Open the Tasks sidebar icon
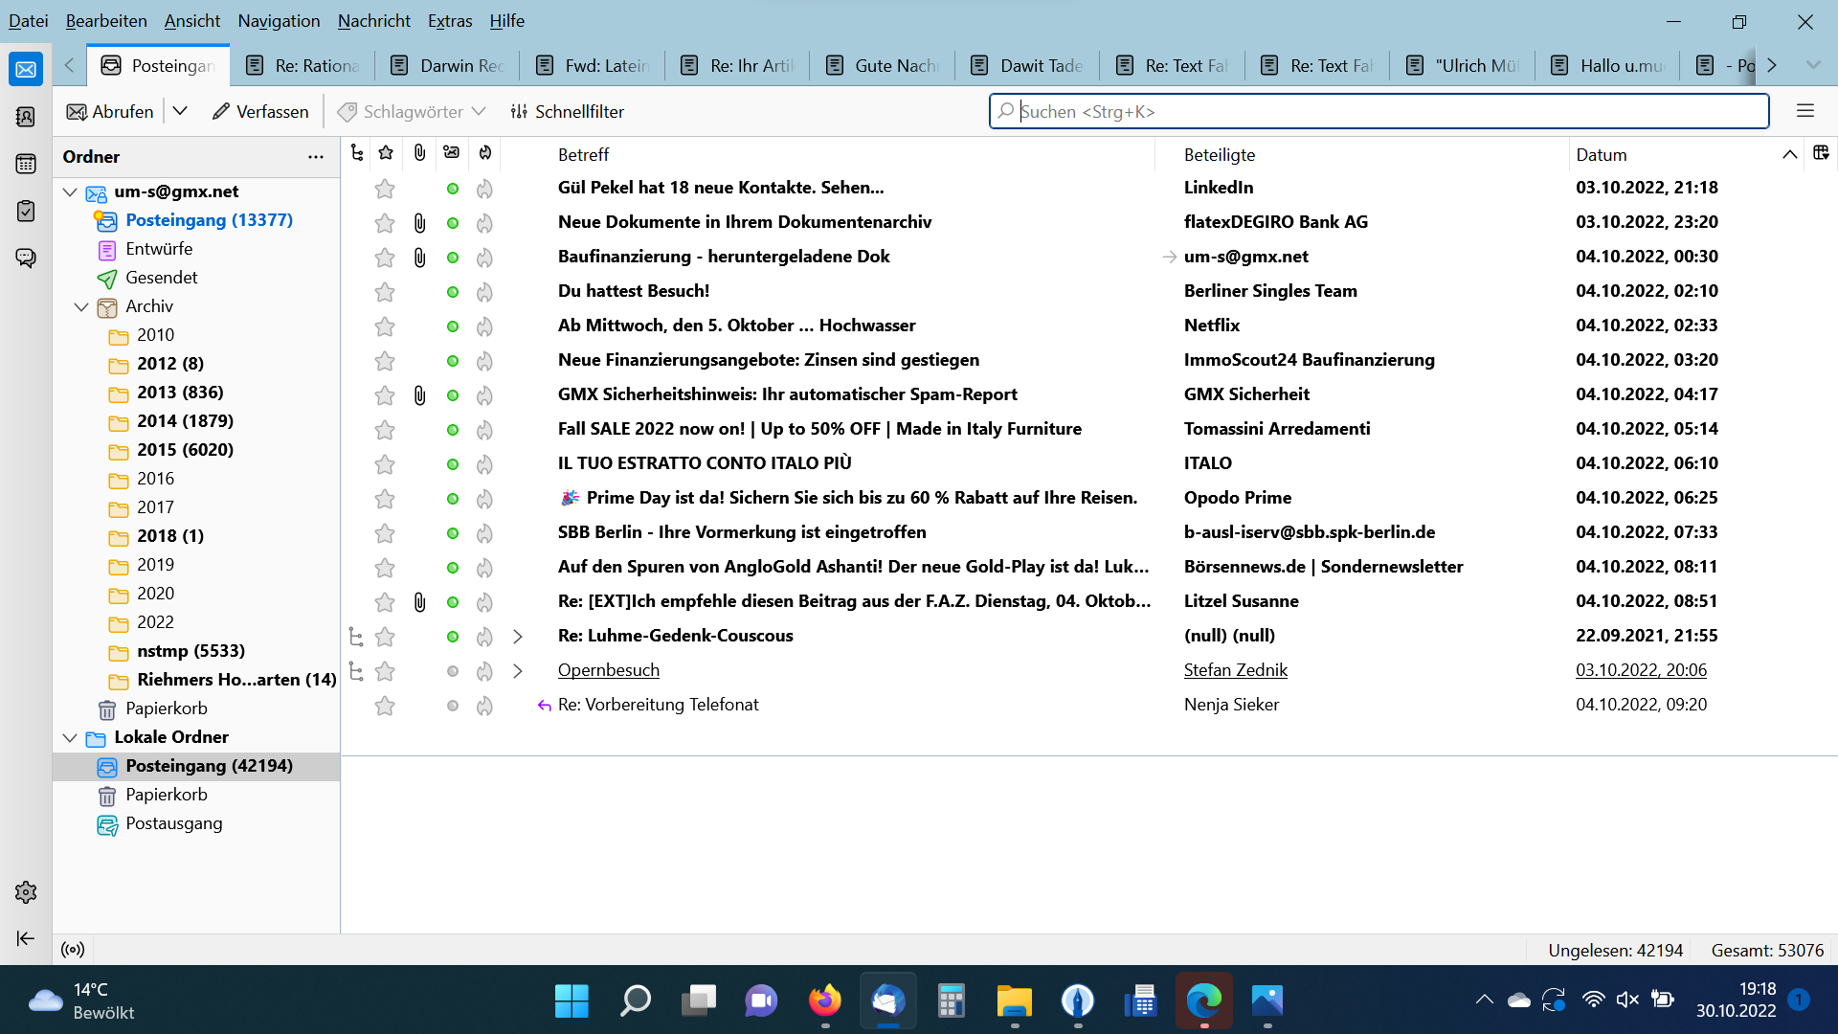This screenshot has height=1034, width=1838. point(26,211)
